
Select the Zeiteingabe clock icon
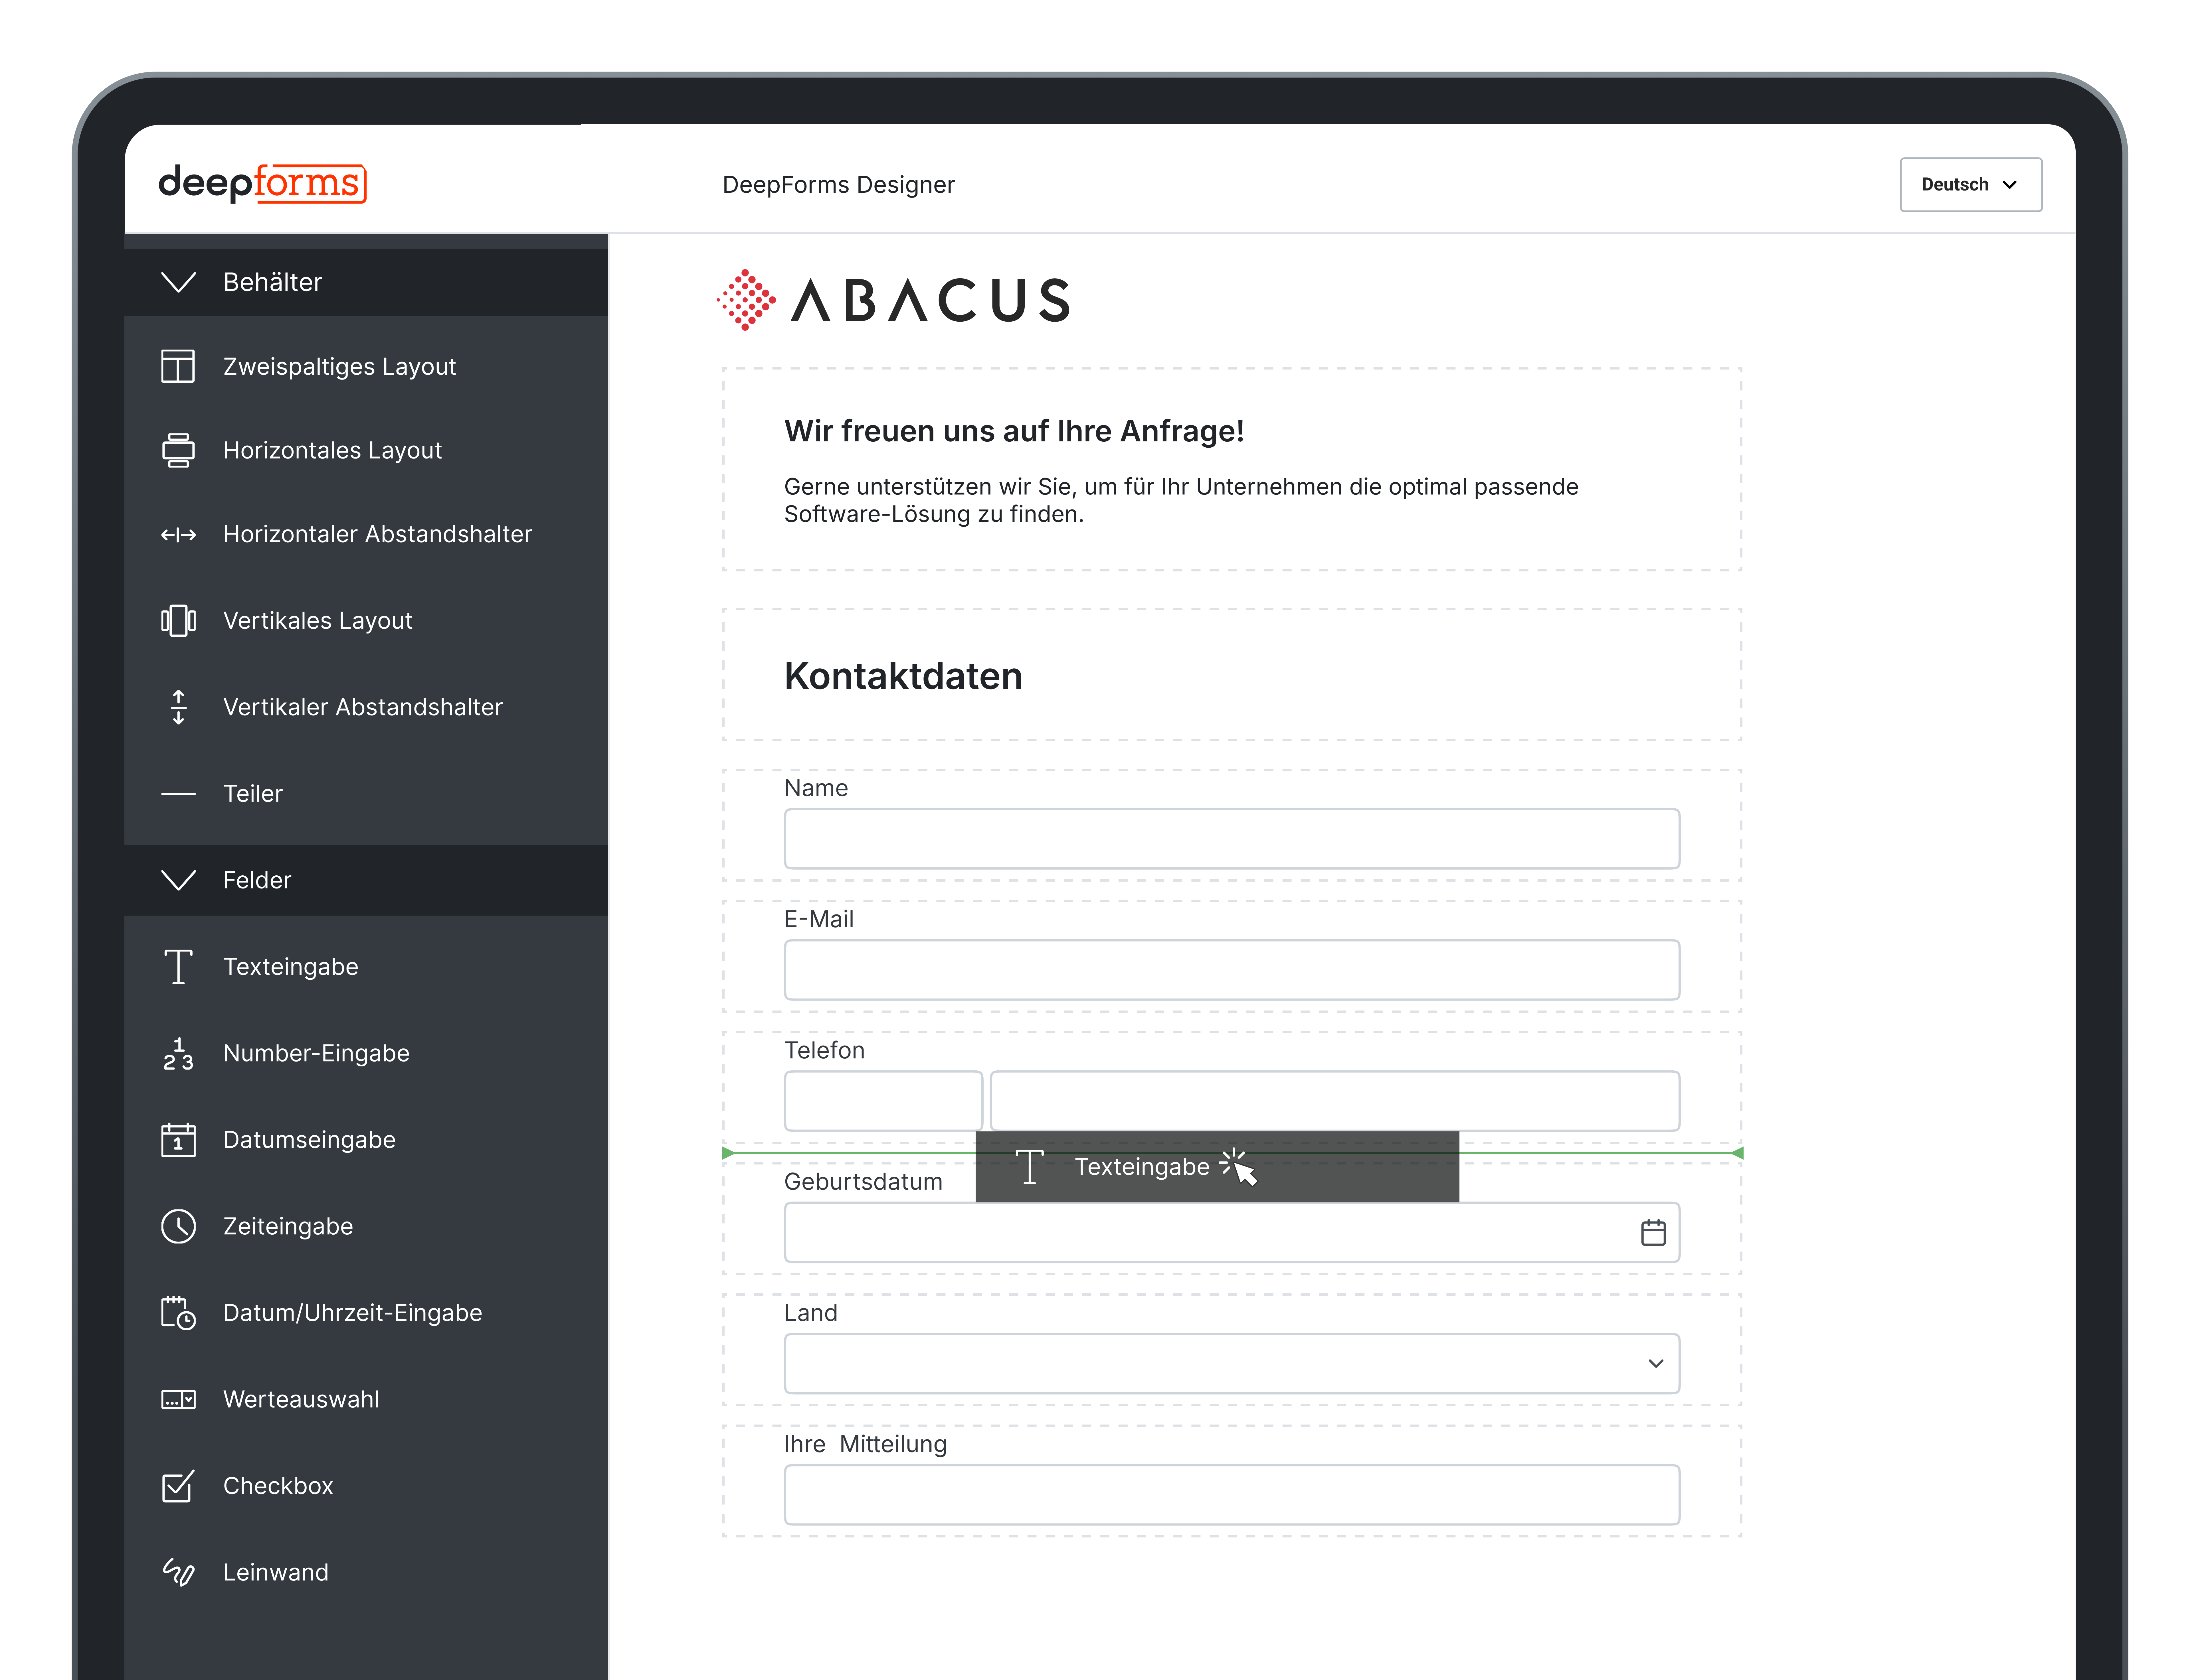(x=178, y=1226)
